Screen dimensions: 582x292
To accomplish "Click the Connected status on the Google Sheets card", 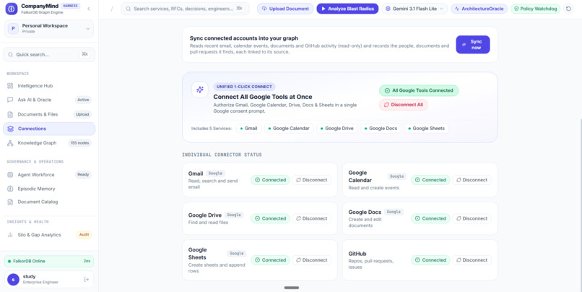I will [270, 260].
